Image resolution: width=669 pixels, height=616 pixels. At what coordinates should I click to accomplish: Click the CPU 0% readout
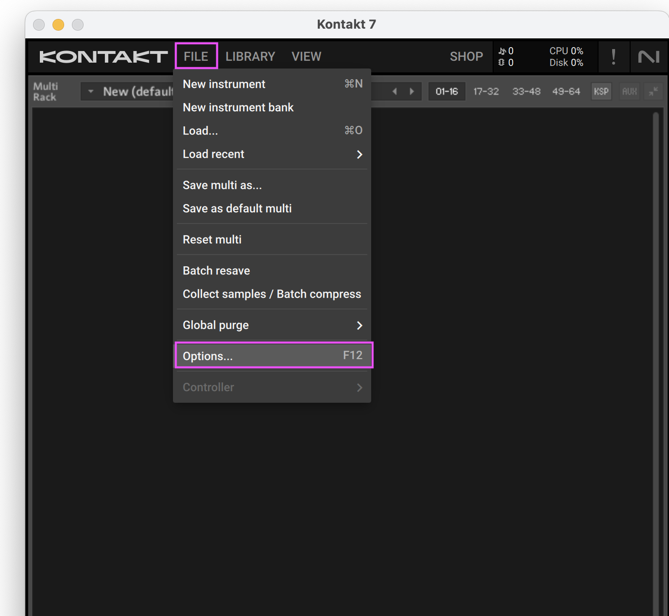[566, 51]
